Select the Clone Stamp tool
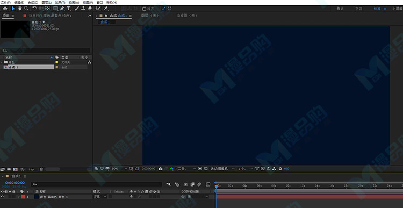The image size is (403, 208). pos(83,9)
